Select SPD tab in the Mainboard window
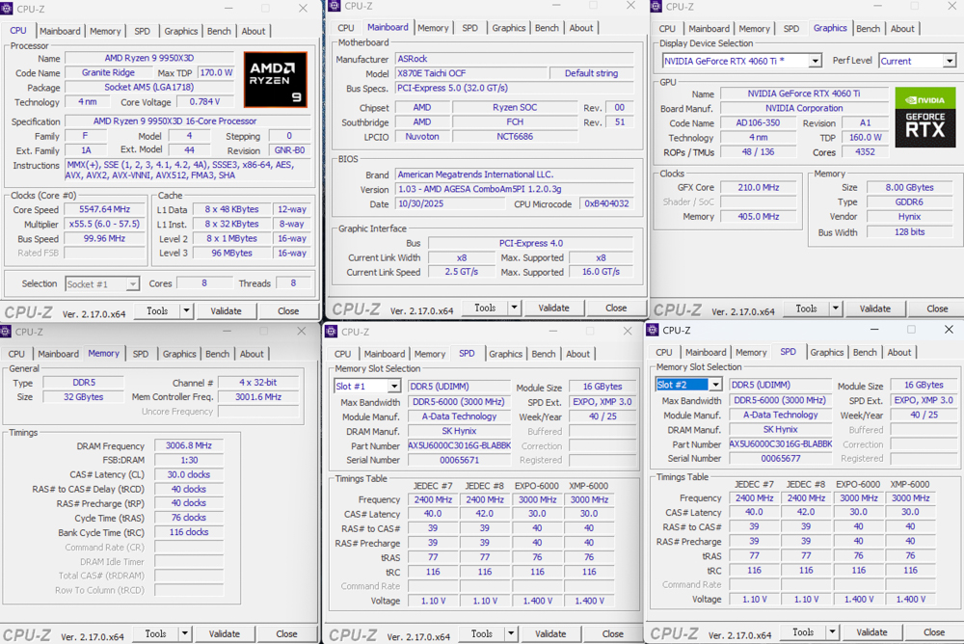Screen dimensions: 964x644 (x=469, y=28)
